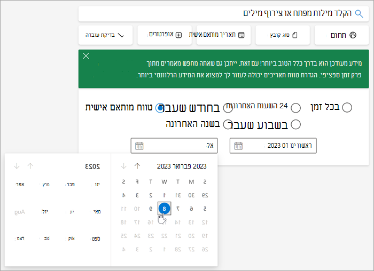Pick day 22 in the calendar grid

[x=165, y=236]
